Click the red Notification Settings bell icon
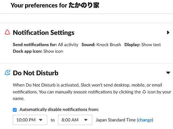173x129 pixels. point(7,32)
